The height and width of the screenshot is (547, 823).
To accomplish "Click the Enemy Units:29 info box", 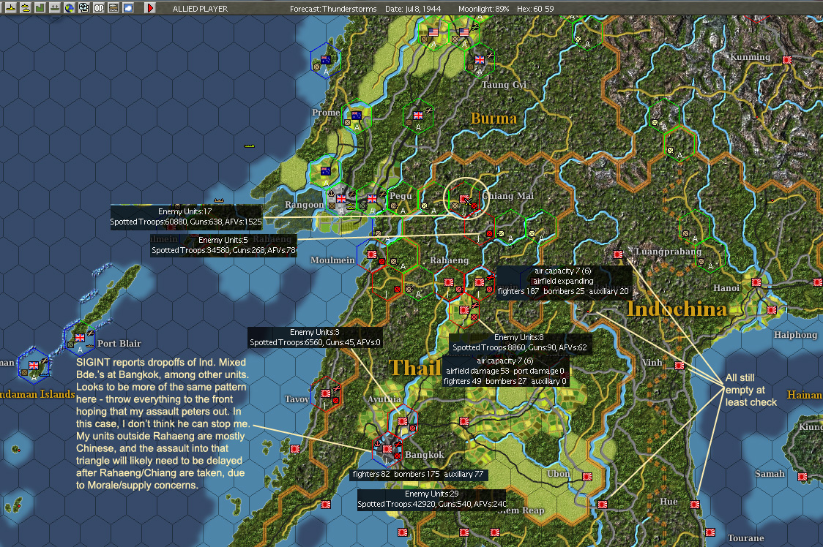I will pos(431,499).
